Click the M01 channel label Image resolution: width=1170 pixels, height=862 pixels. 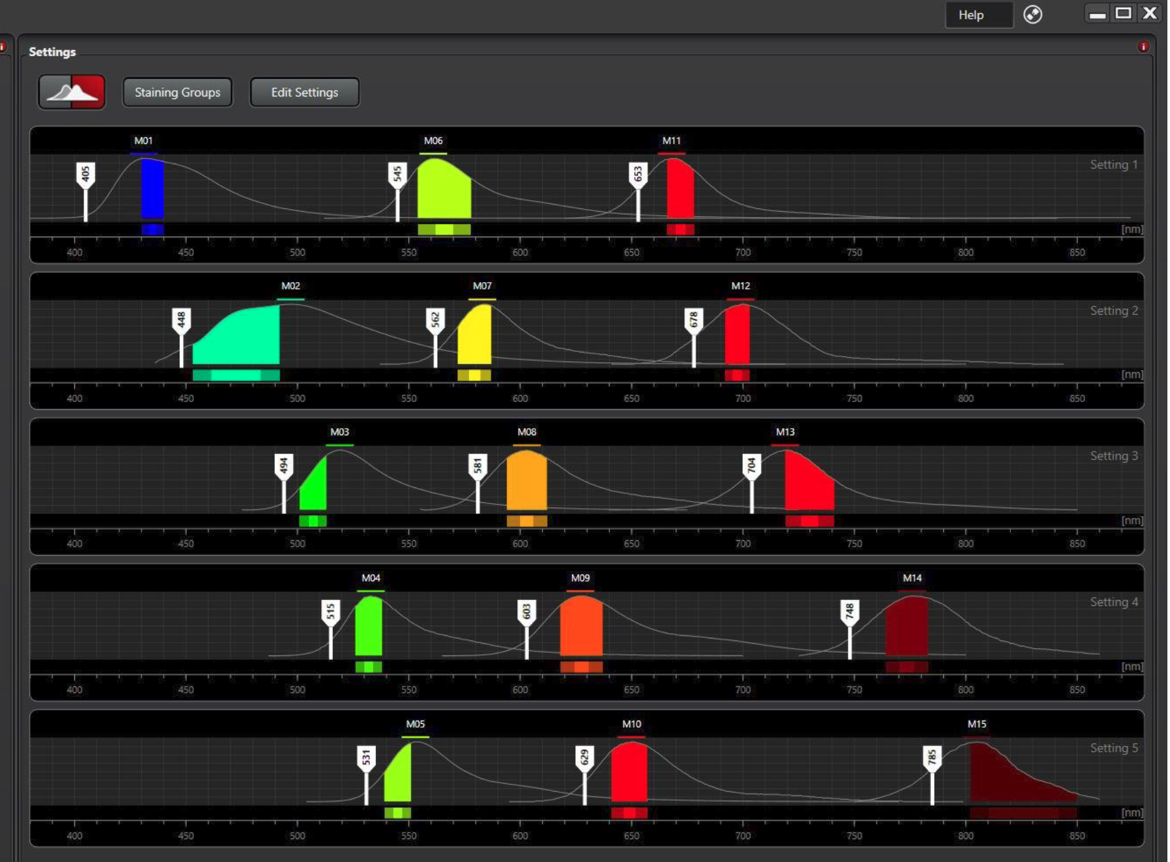pos(143,141)
